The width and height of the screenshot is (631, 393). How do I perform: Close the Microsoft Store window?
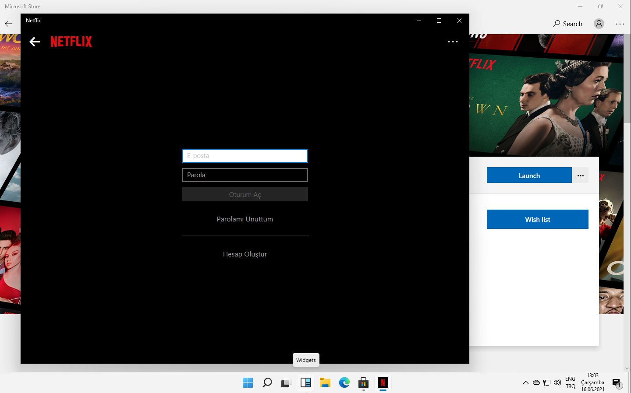coord(620,6)
